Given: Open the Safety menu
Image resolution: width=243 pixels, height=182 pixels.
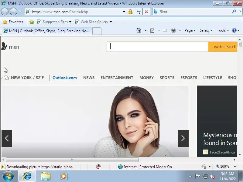Looking at the screenshot, I should point(206,30).
